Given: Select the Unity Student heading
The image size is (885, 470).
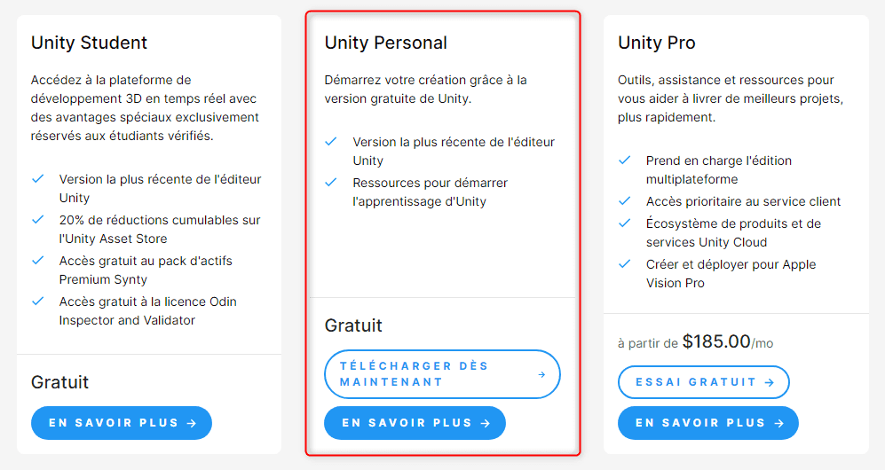Looking at the screenshot, I should point(89,43).
